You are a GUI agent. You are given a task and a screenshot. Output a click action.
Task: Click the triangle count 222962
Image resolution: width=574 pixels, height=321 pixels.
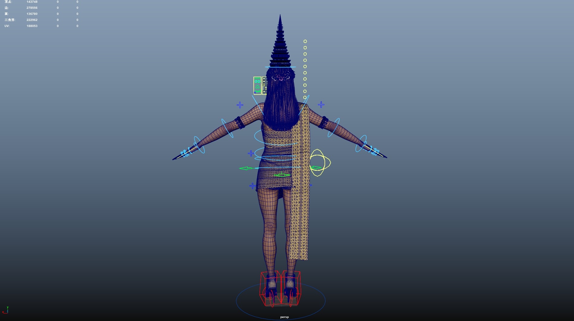(x=32, y=20)
